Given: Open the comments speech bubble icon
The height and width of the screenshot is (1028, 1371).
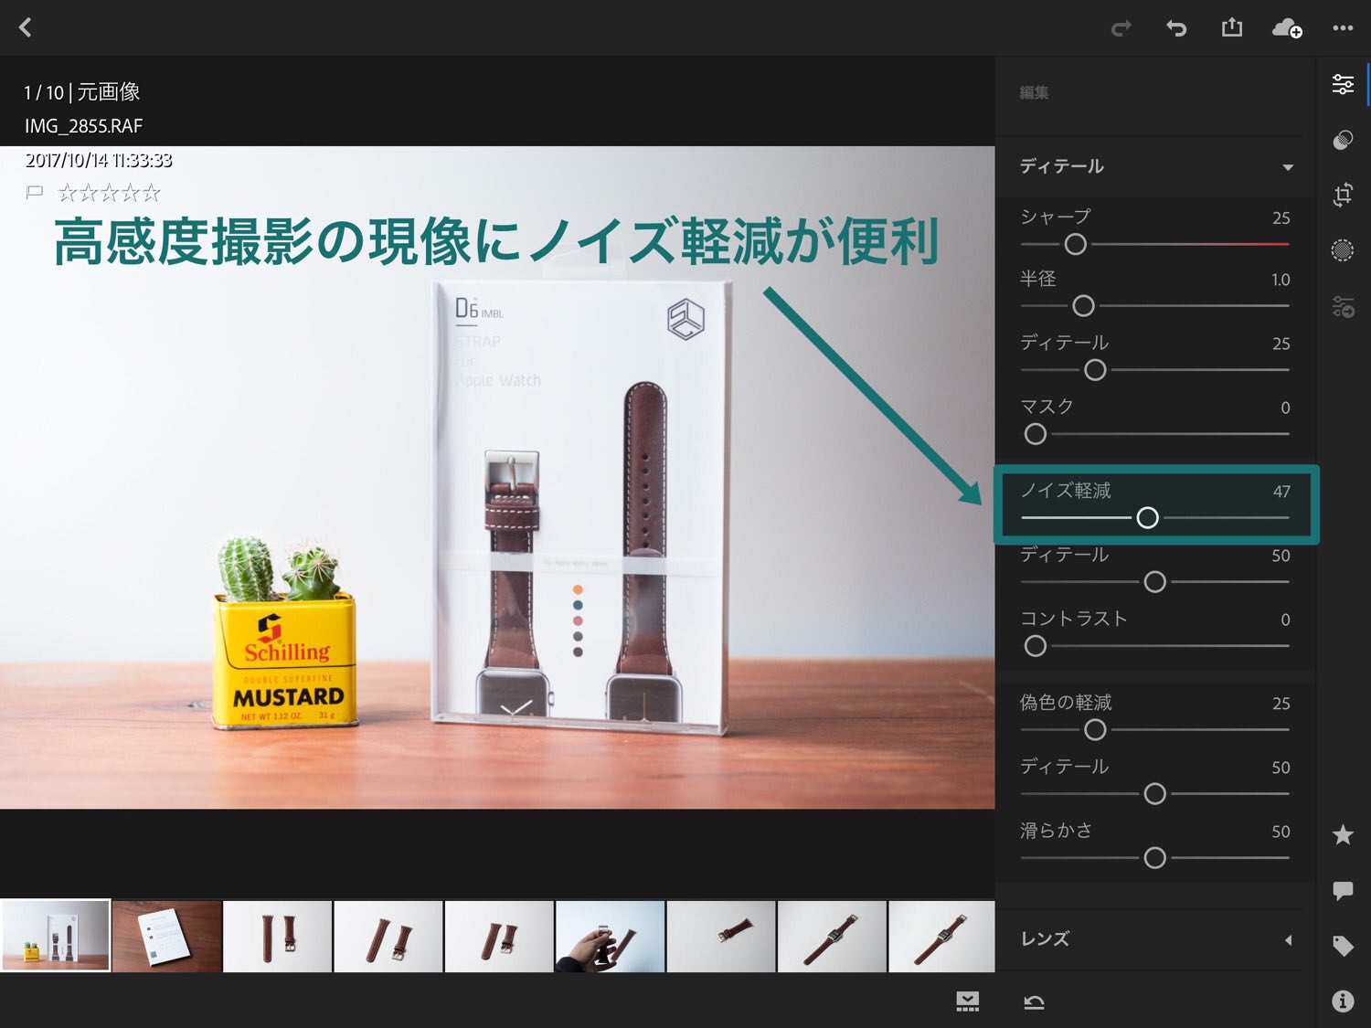Looking at the screenshot, I should [x=1342, y=890].
